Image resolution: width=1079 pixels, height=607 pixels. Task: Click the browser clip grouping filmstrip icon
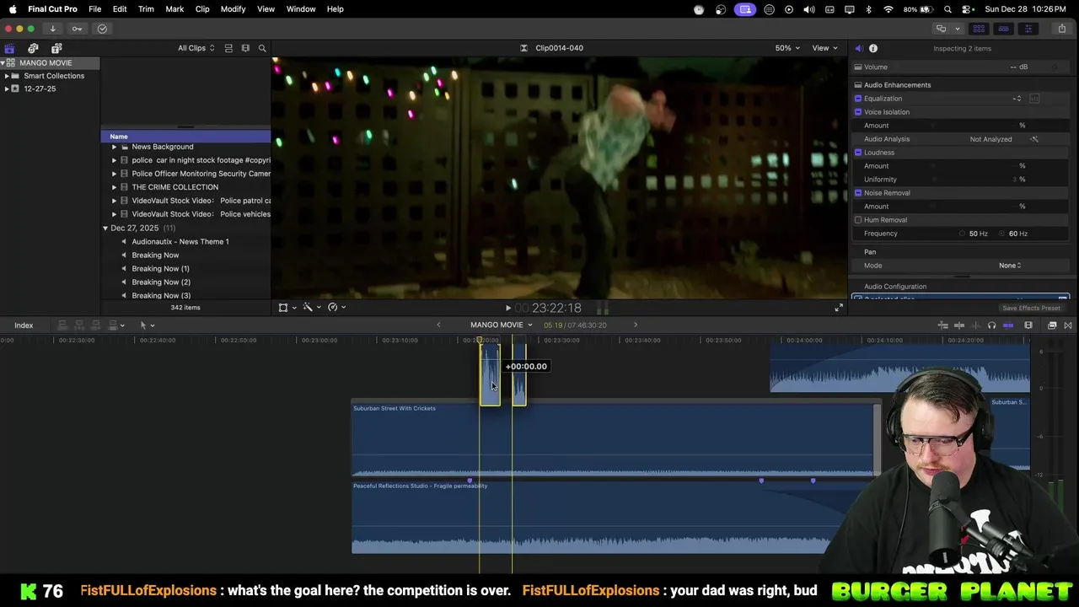(245, 48)
